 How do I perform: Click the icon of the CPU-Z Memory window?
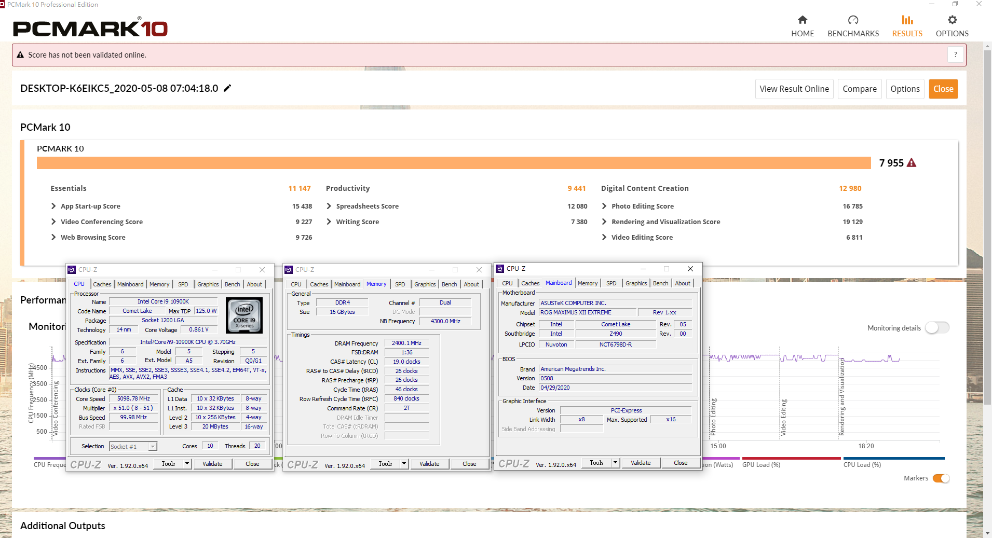pos(289,270)
